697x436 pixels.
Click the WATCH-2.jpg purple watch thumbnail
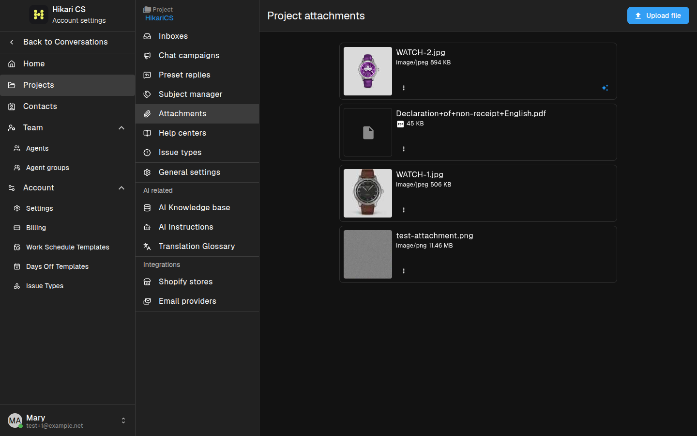coord(368,71)
